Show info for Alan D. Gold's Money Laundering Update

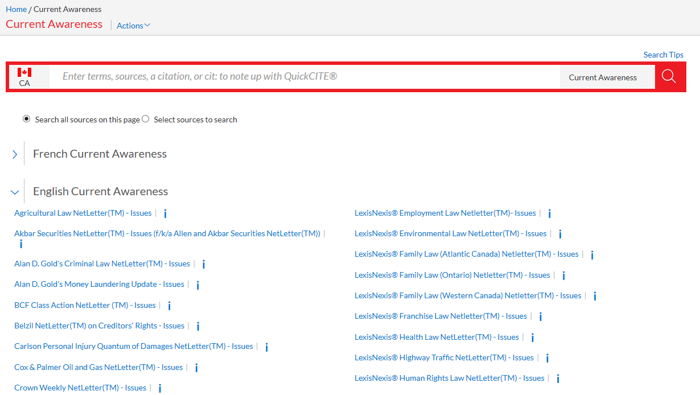(197, 285)
